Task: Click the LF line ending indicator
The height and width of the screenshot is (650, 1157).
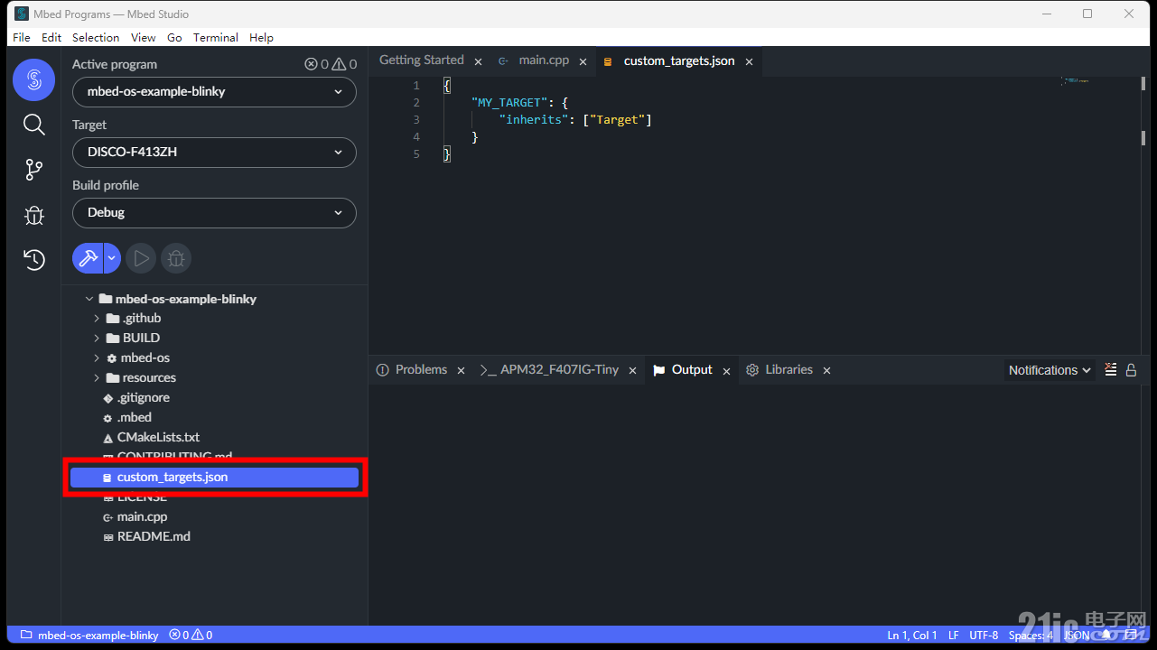Action: pyautogui.click(x=954, y=636)
